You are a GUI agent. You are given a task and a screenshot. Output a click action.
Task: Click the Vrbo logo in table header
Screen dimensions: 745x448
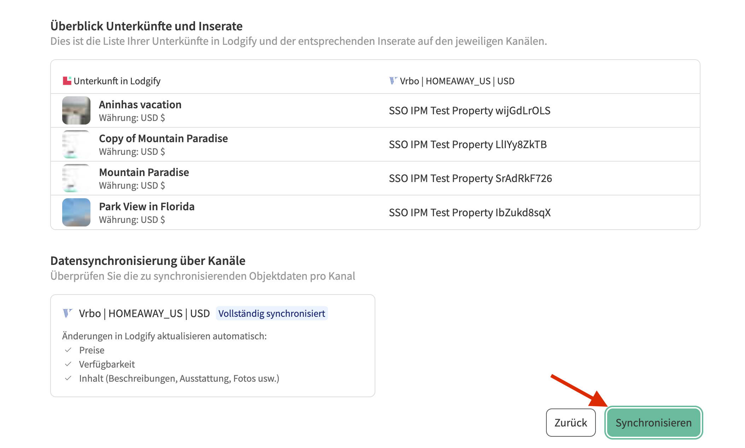pos(393,81)
